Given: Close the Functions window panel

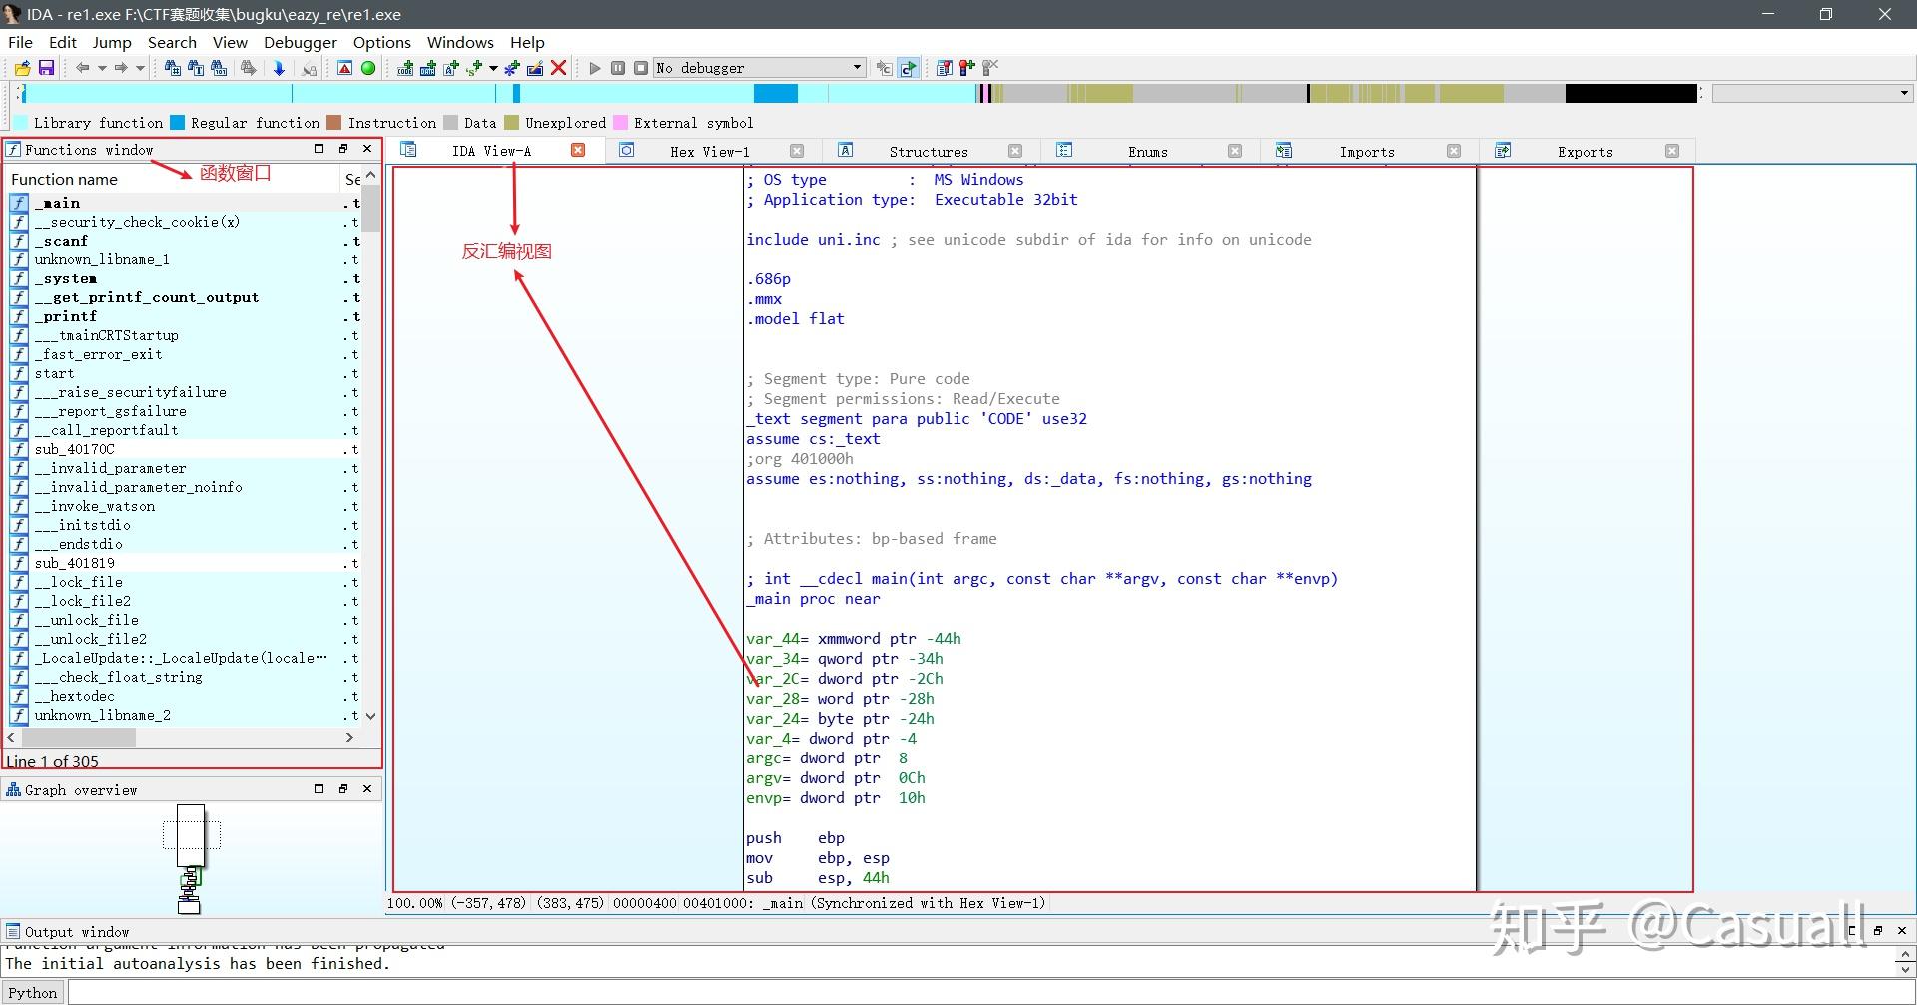Looking at the screenshot, I should click(367, 149).
